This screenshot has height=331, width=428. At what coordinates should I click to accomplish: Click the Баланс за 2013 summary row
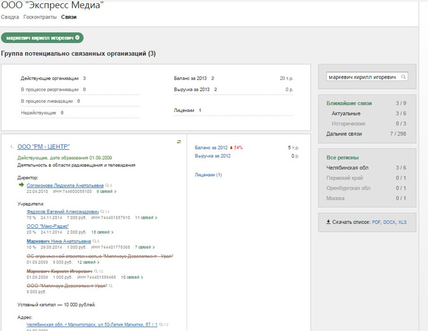point(233,79)
